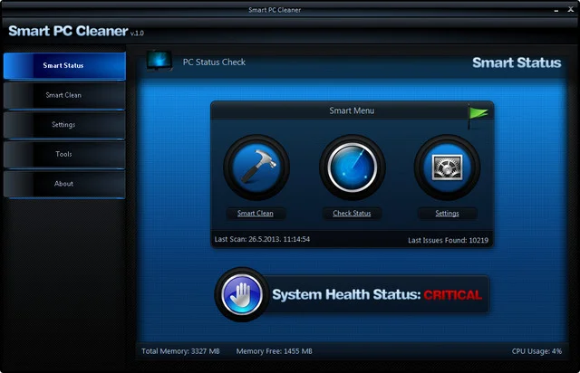Close the Smart PC Cleaner window
Screen dimensions: 580x373
[570, 10]
